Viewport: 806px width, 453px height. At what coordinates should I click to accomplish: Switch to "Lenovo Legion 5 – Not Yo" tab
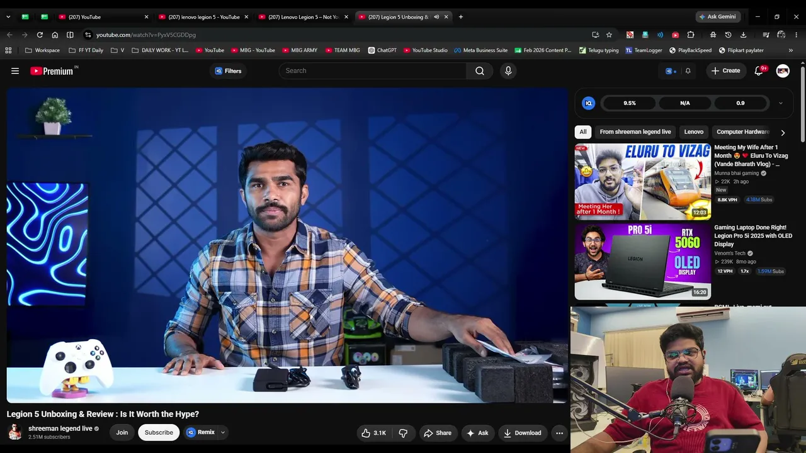tap(304, 17)
